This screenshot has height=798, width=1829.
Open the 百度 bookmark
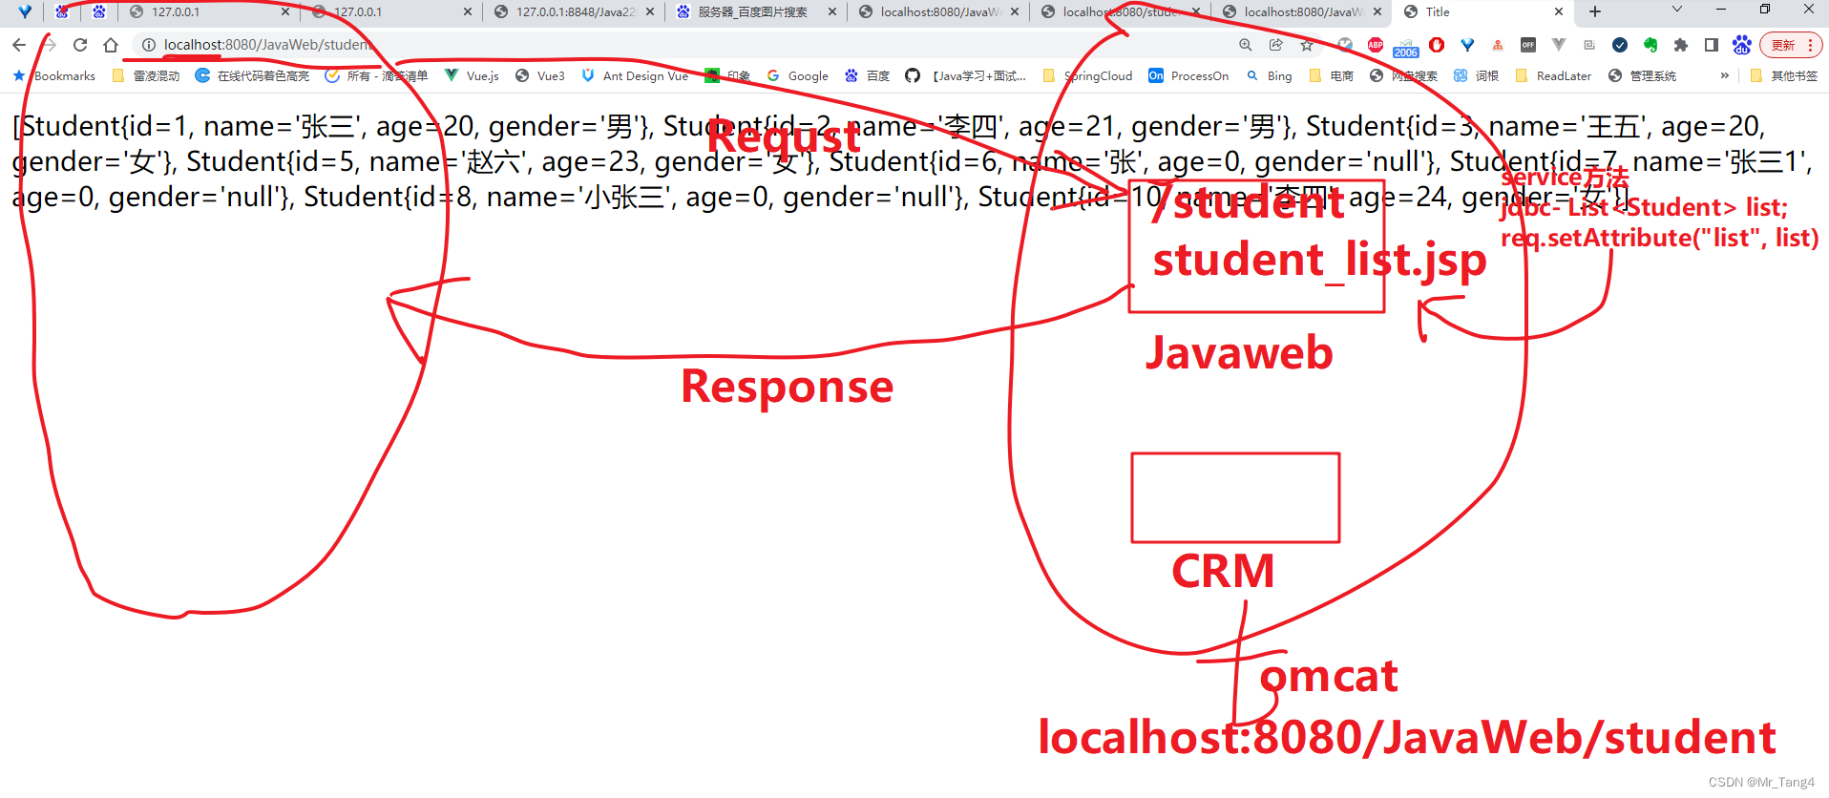[x=867, y=75]
